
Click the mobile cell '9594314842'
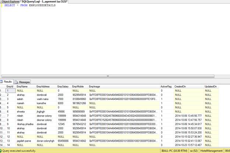(x=80, y=141)
